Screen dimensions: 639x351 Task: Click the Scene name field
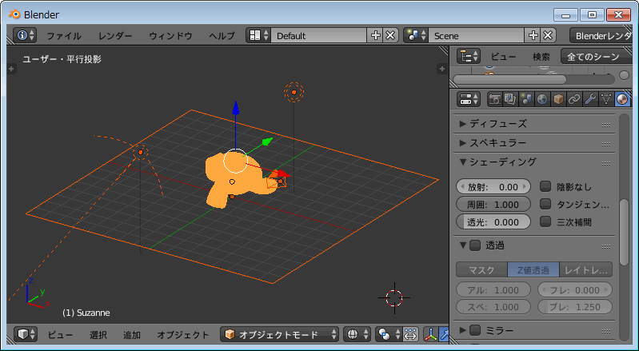pyautogui.click(x=476, y=35)
